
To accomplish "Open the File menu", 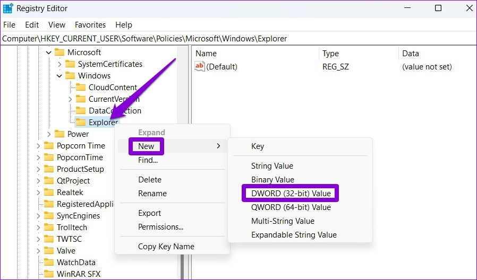I will [9, 24].
